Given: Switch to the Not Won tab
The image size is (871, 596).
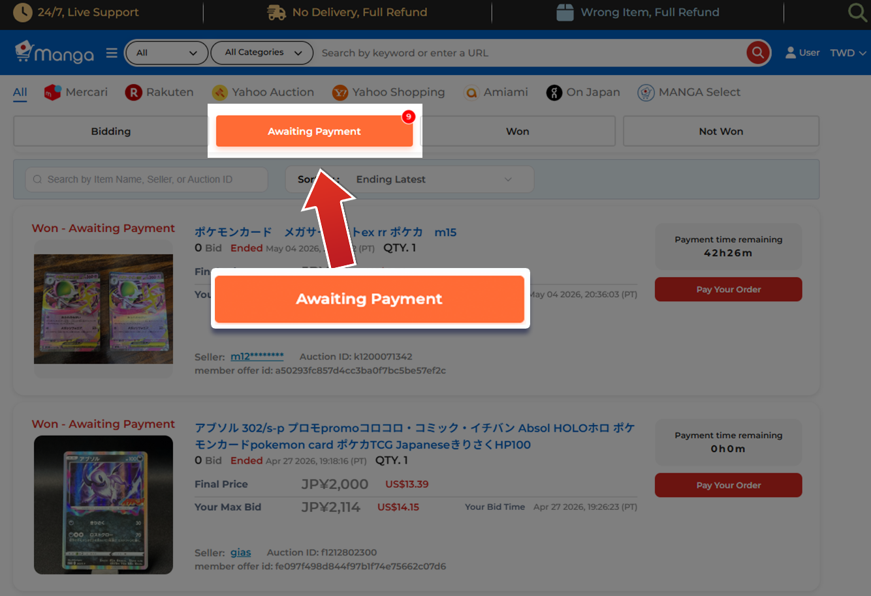Looking at the screenshot, I should click(x=721, y=131).
